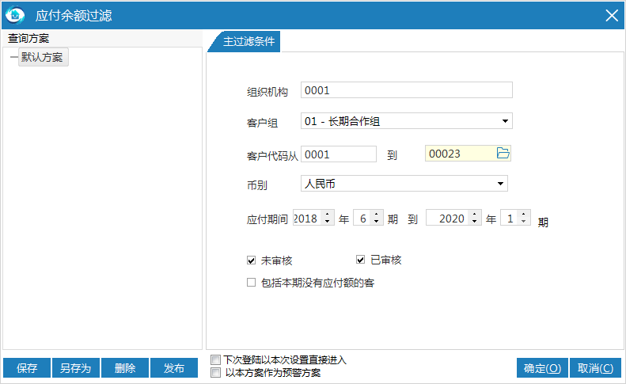Toggle the 已审核 checkbox

coord(361,260)
